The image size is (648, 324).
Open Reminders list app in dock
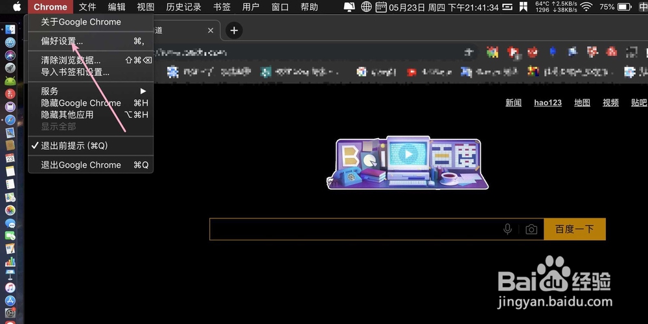point(10,184)
